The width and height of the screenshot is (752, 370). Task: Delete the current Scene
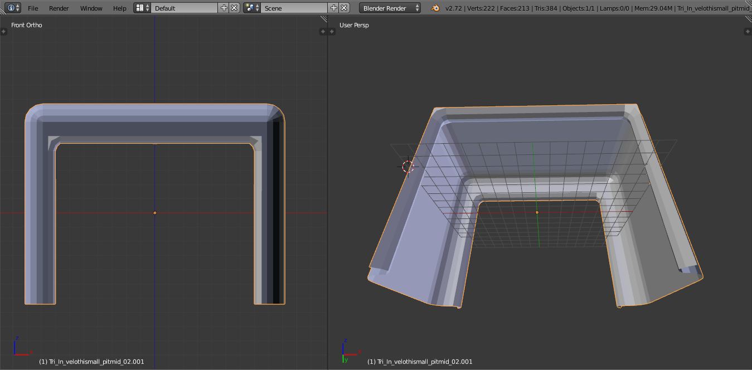pyautogui.click(x=345, y=8)
